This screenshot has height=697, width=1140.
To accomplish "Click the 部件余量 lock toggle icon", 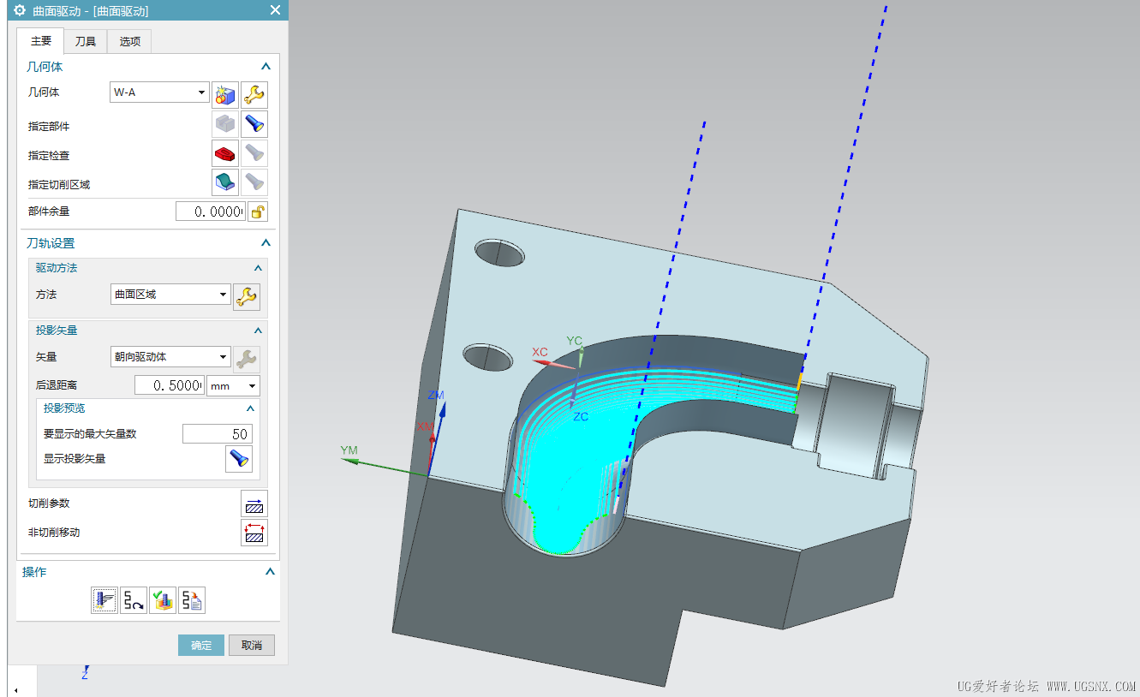I will (257, 211).
